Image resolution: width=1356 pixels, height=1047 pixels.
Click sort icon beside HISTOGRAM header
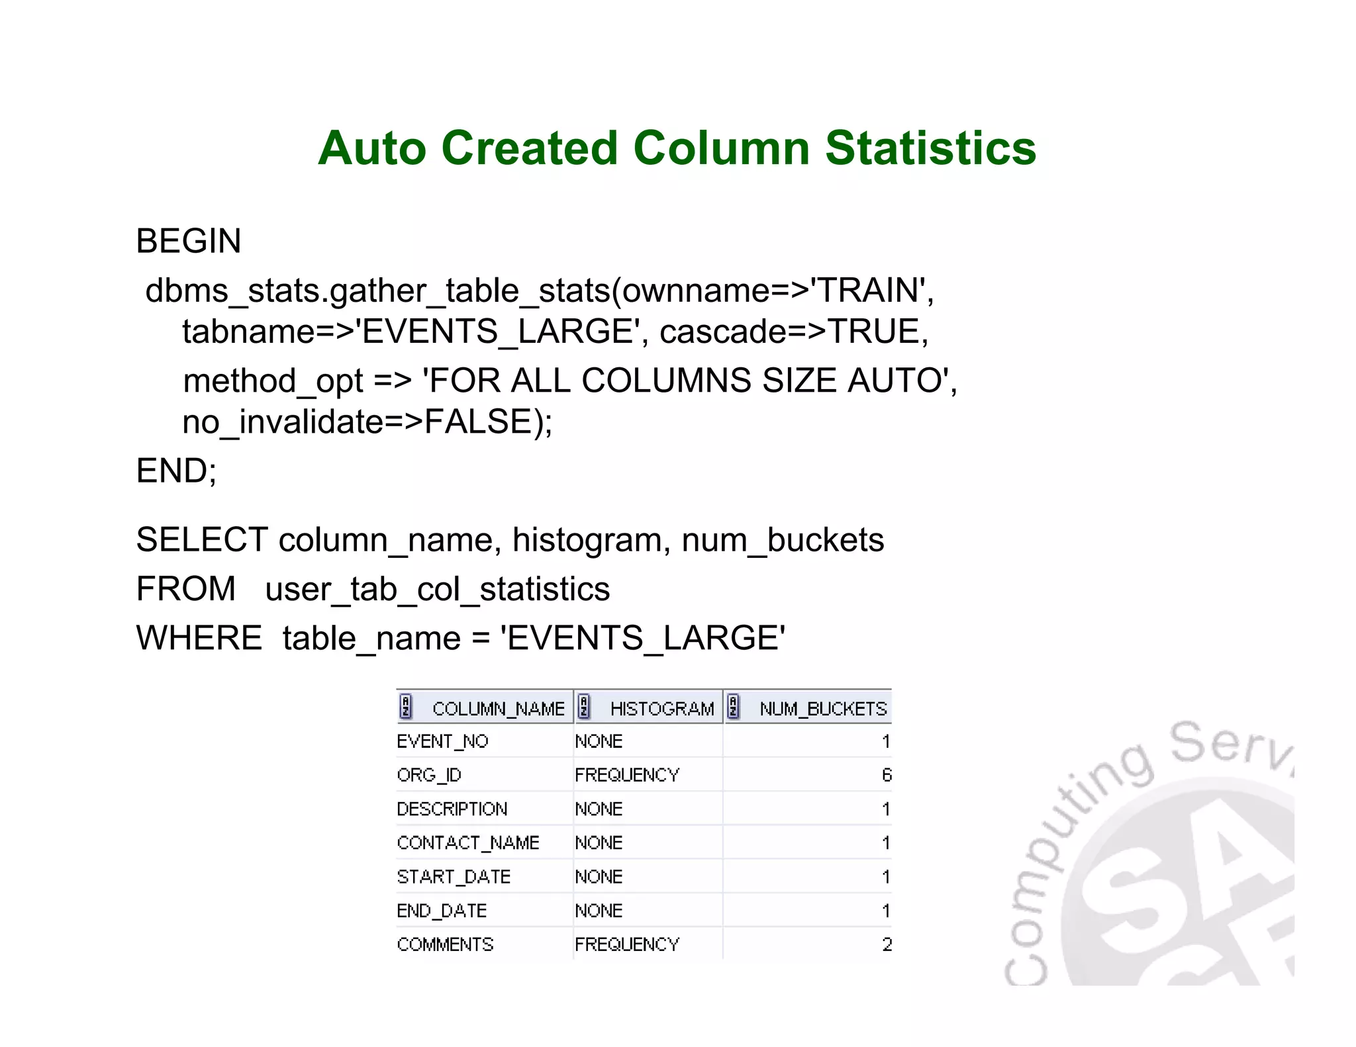click(583, 707)
